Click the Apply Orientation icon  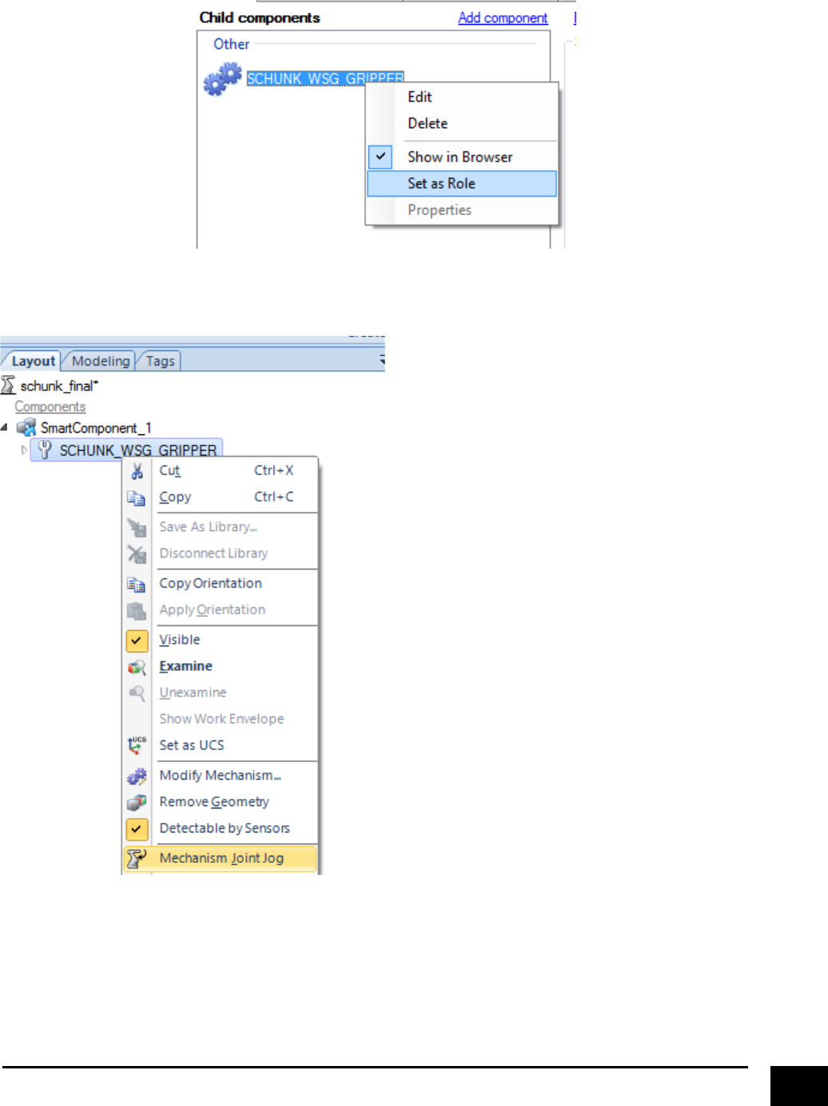(137, 610)
